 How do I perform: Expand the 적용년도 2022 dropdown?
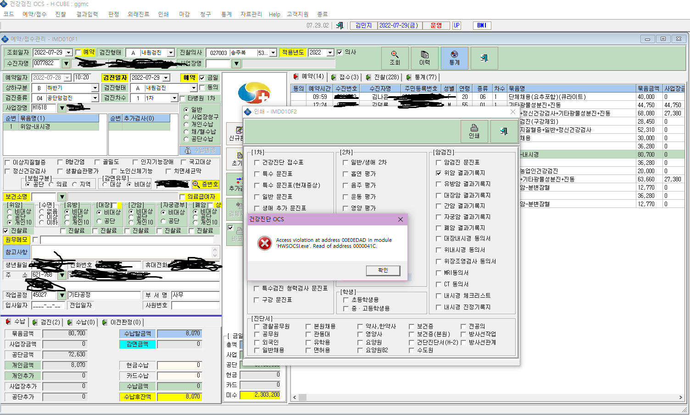pyautogui.click(x=330, y=53)
